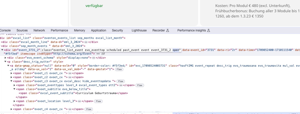Click the flex badge on evoet_c4 span
Image resolution: width=300 pixels, height=114 pixels.
click(x=89, y=109)
